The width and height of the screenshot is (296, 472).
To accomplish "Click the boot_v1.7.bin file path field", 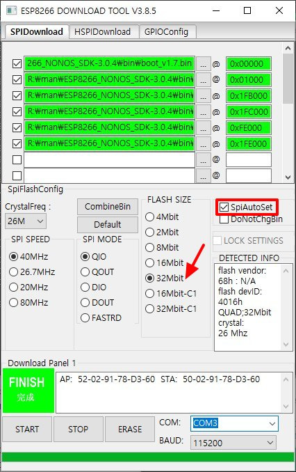I will pos(109,64).
